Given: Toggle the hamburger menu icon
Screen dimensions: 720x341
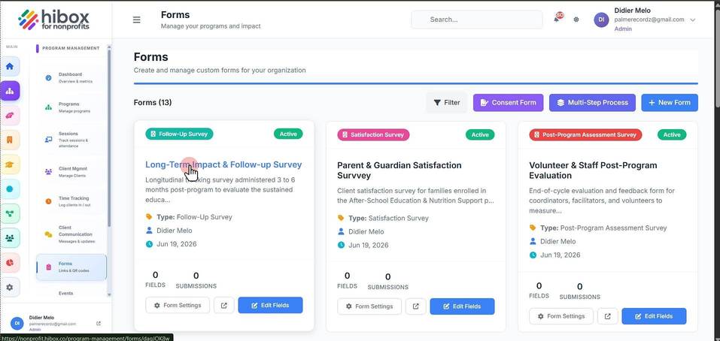Looking at the screenshot, I should pos(136,20).
